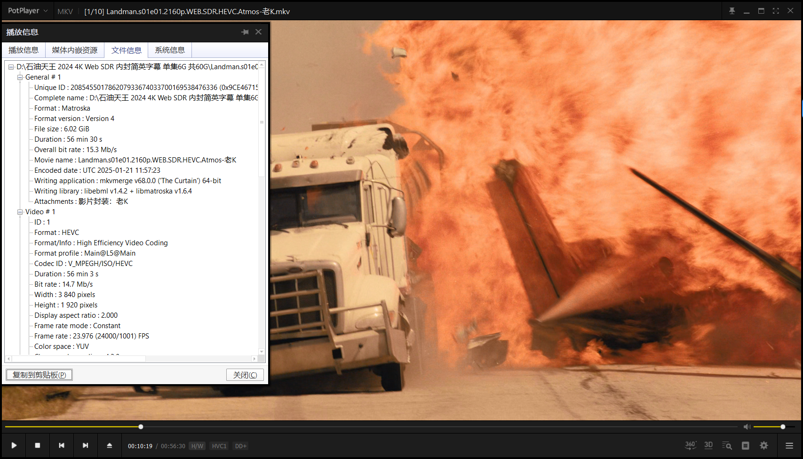This screenshot has height=459, width=803.
Task: Skip to the next file
Action: click(85, 445)
